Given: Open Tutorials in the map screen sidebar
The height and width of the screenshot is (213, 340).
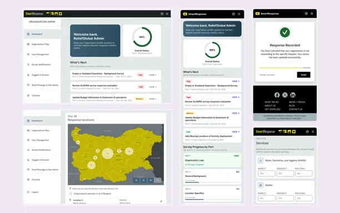Looking at the screenshot, I should tap(42, 180).
